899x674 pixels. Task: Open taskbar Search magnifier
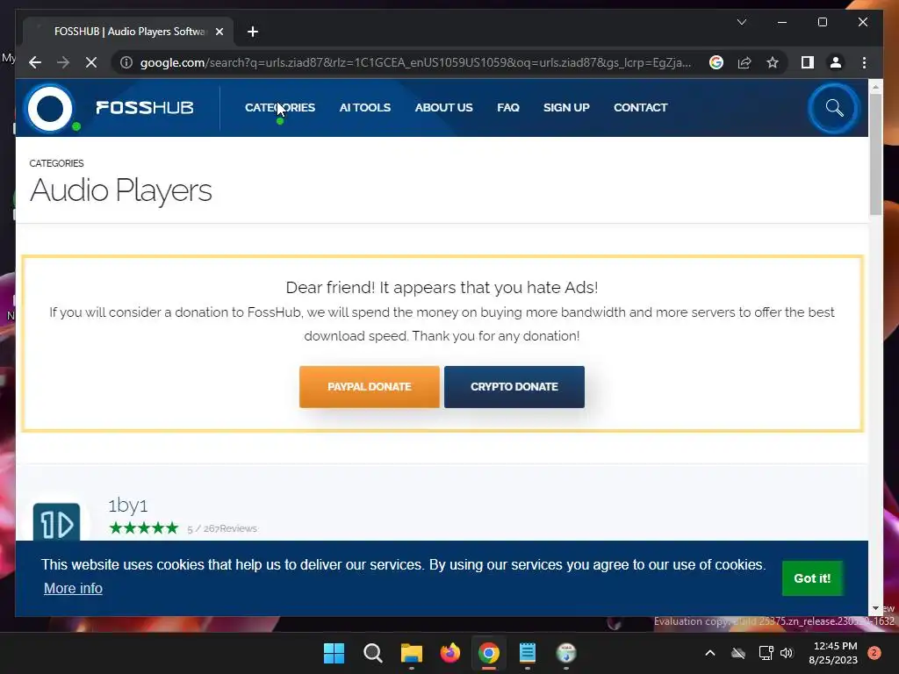pyautogui.click(x=372, y=653)
